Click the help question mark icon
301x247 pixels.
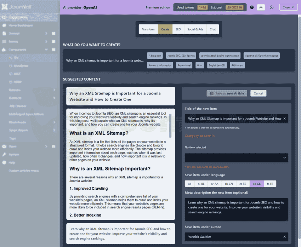click(x=251, y=7)
